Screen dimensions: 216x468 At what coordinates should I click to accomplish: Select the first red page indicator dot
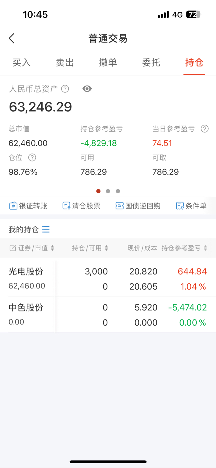tap(98, 191)
